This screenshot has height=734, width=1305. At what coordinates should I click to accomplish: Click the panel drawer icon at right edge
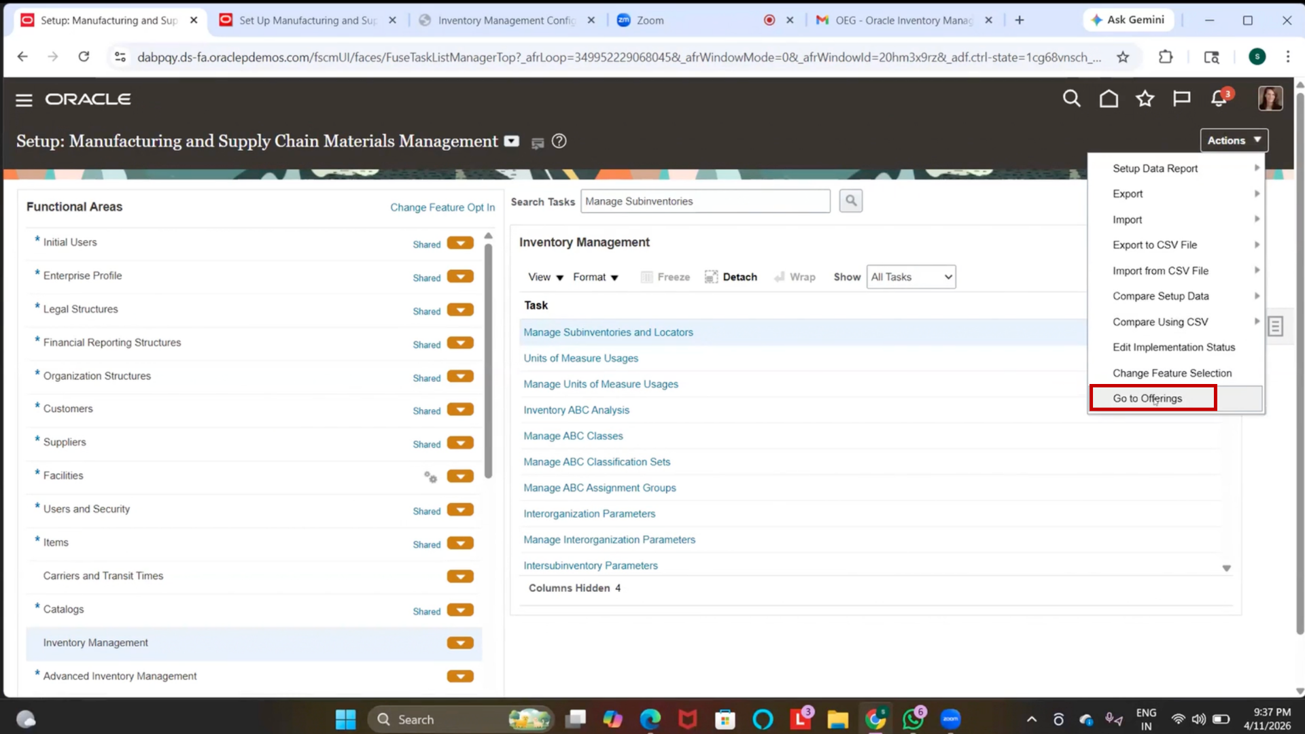coord(1276,327)
